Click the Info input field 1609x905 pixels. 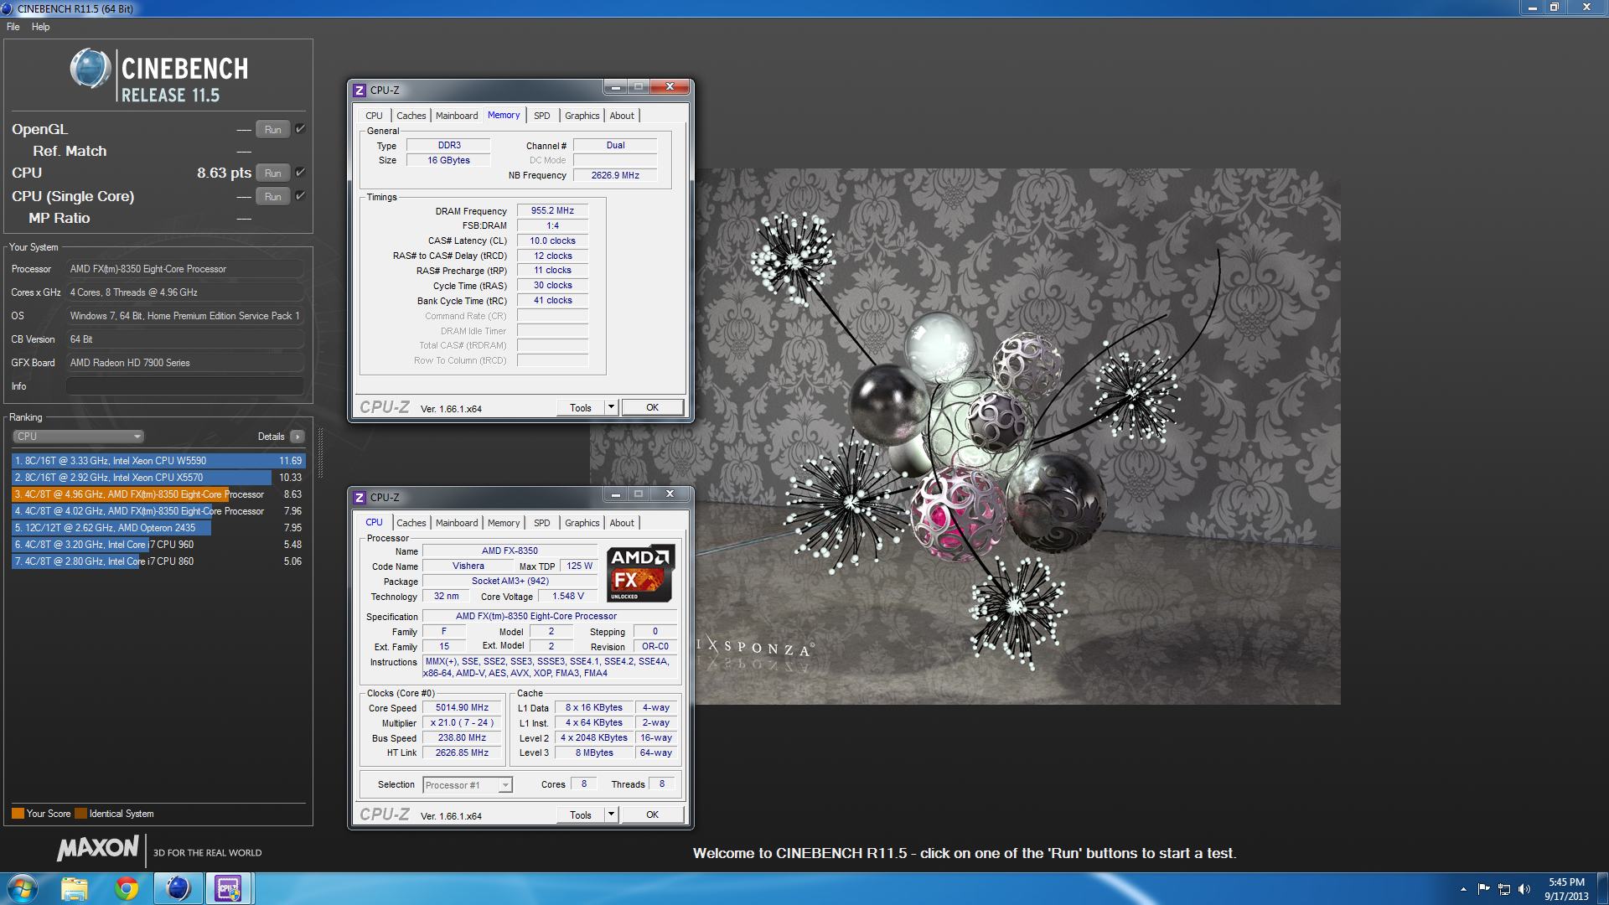185,386
